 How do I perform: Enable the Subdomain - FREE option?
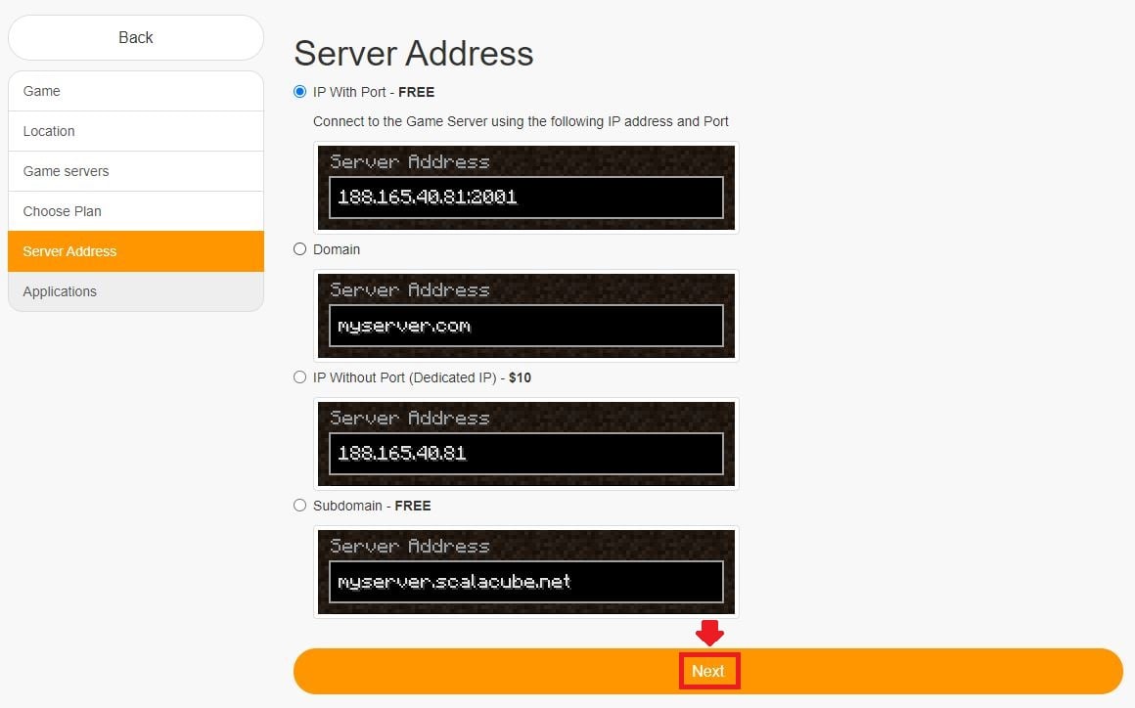tap(299, 506)
